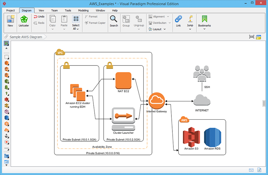
Task: Expand the Paste dropdown arrow
Action: 64,29
